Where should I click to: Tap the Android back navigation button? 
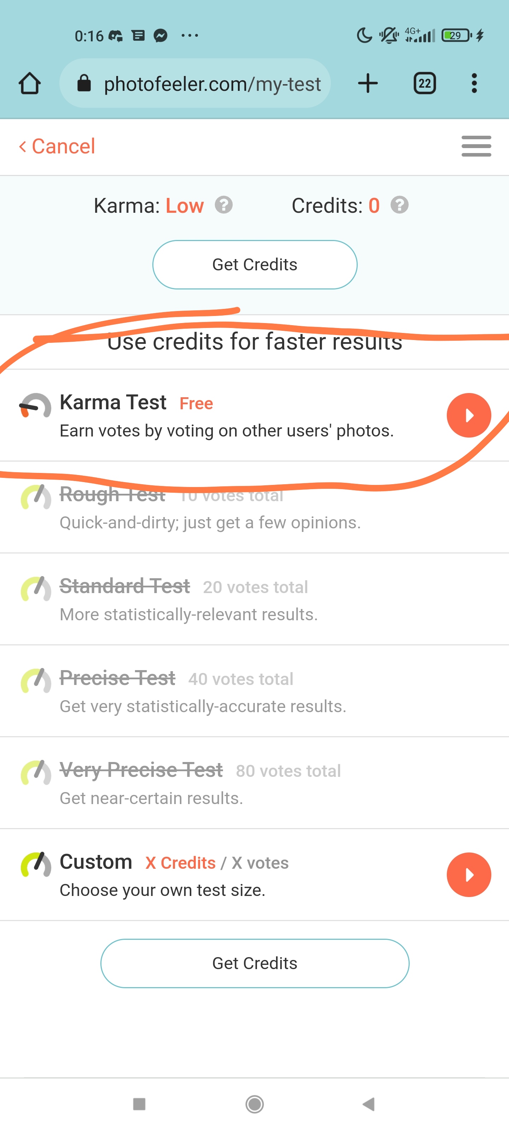click(368, 1104)
